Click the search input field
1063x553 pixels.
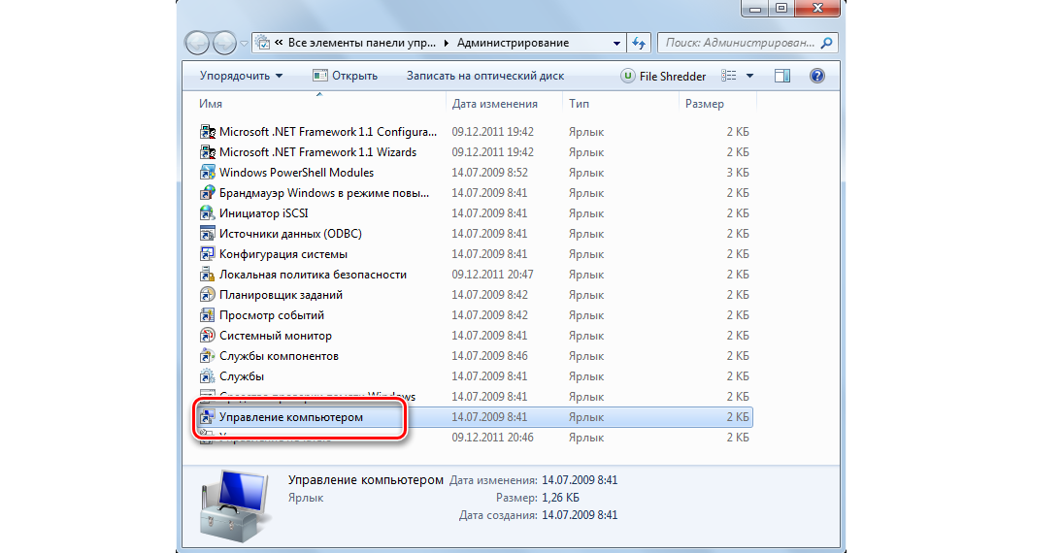click(738, 44)
